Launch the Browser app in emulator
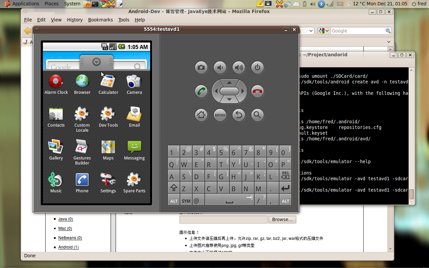Screen dimensions: 429x268 [x=82, y=84]
